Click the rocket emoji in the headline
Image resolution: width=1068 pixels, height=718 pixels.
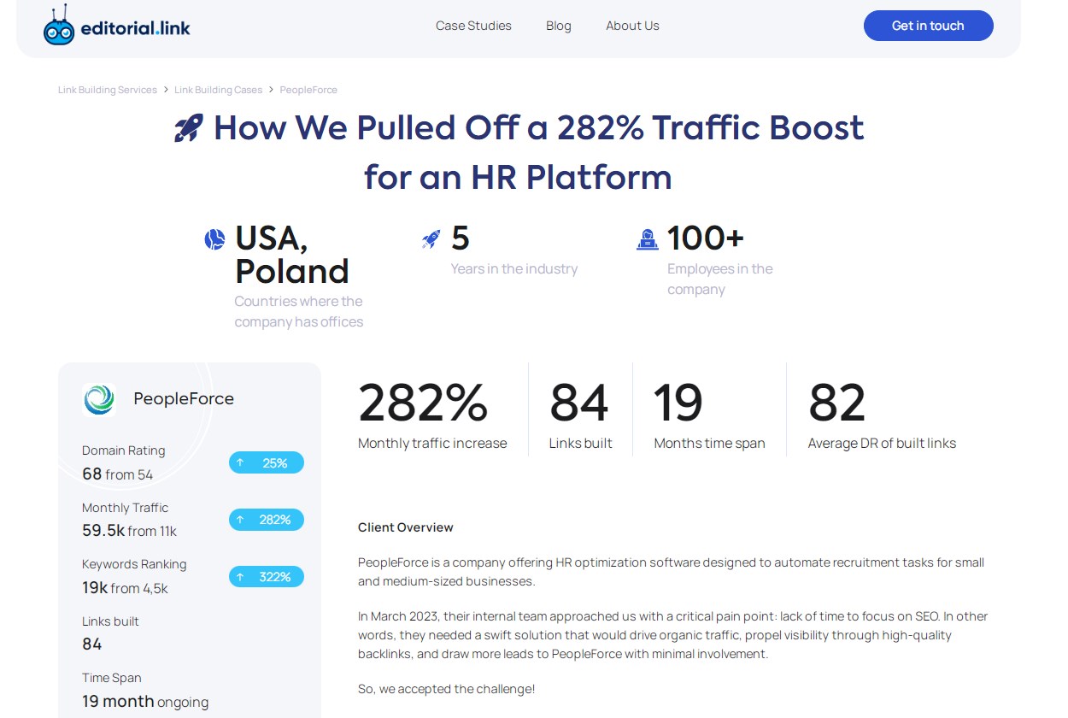[189, 129]
